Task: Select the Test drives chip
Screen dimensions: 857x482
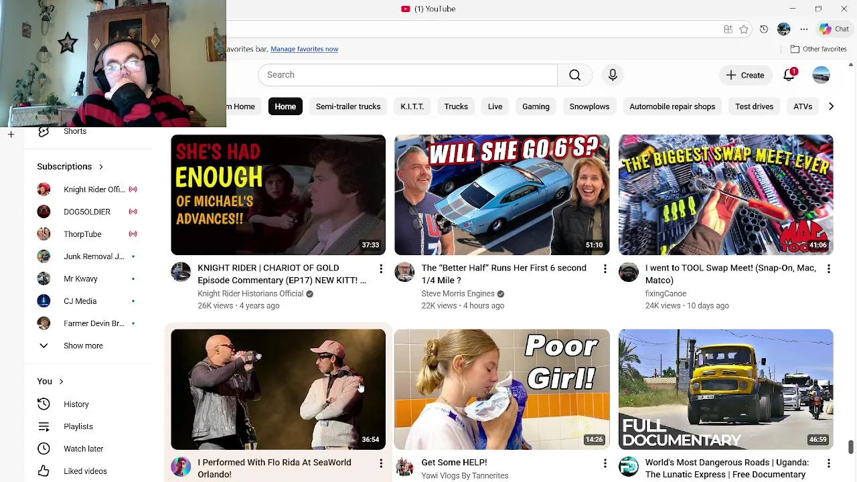Action: click(754, 106)
